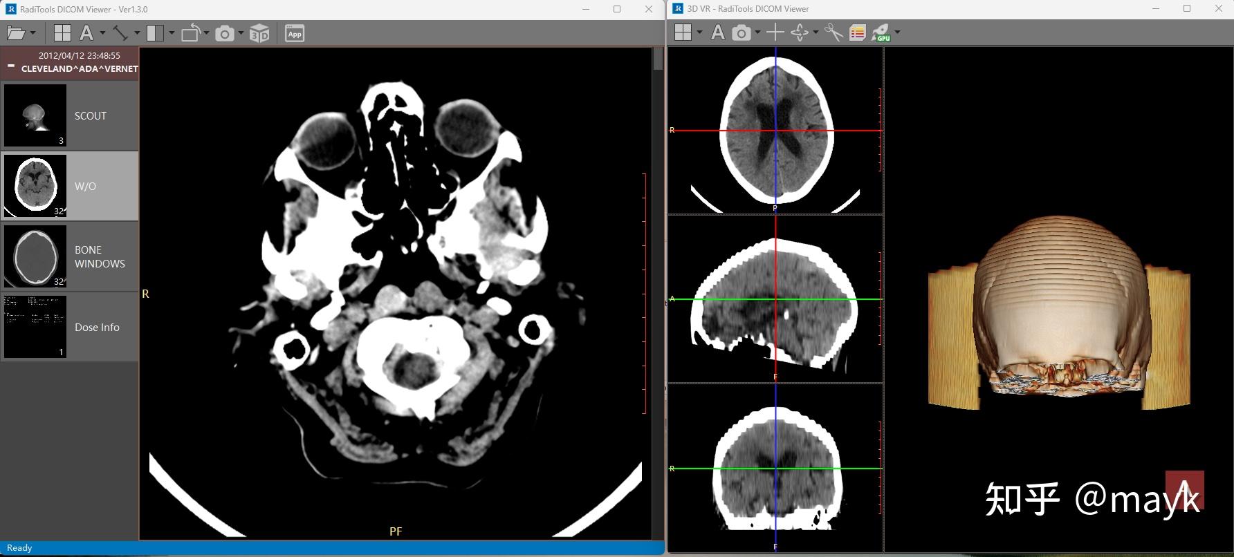Select the Dose Info series thumbnail

35,327
